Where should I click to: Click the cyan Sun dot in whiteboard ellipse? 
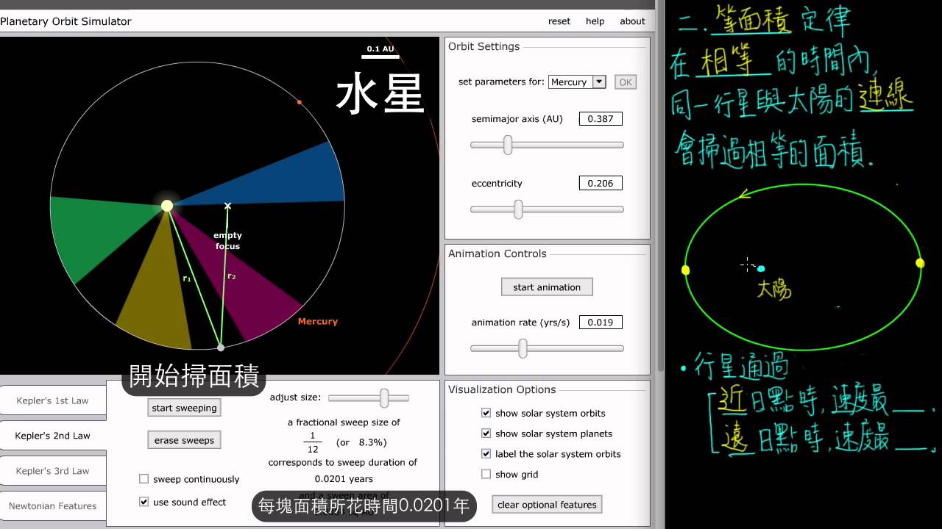[x=761, y=269]
